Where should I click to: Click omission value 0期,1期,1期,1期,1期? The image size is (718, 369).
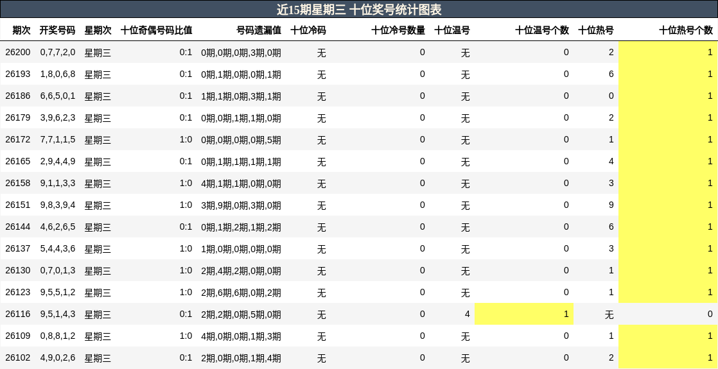[241, 162]
